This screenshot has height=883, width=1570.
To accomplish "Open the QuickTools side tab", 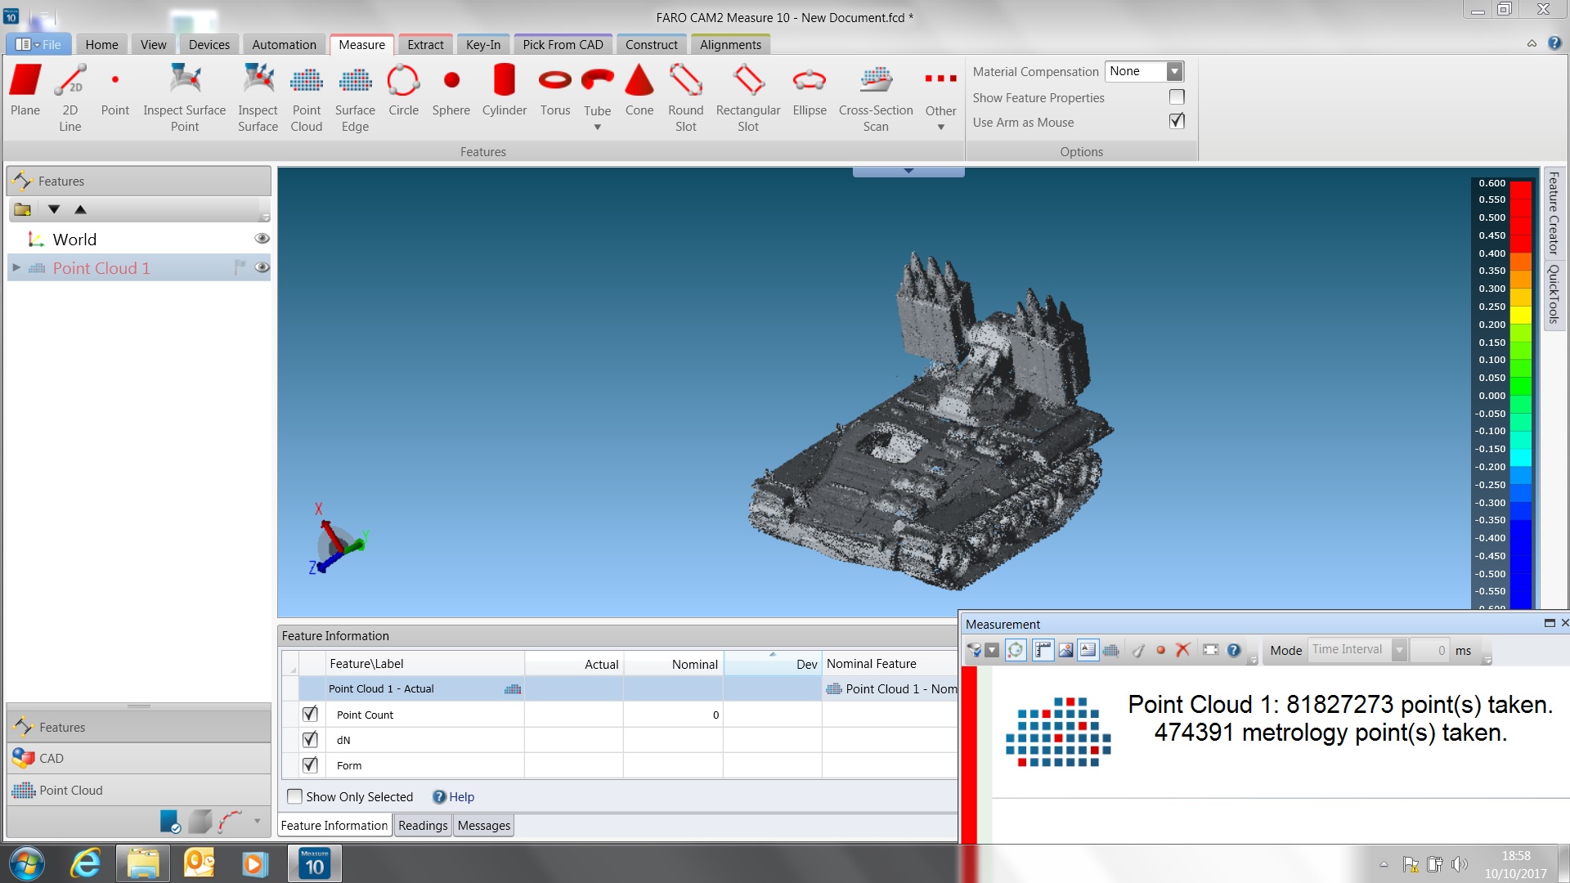I will (1554, 294).
